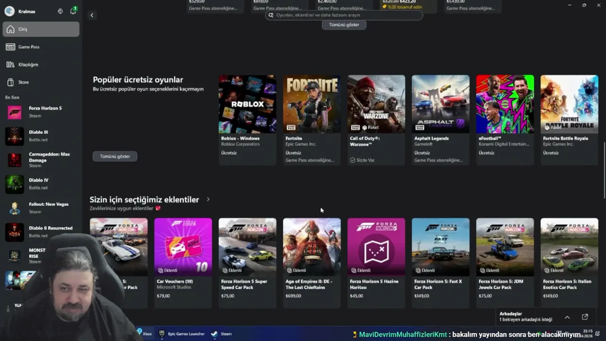The image size is (606, 341).
Task: Open the Call of Duty: Warzone card
Action: (376, 120)
